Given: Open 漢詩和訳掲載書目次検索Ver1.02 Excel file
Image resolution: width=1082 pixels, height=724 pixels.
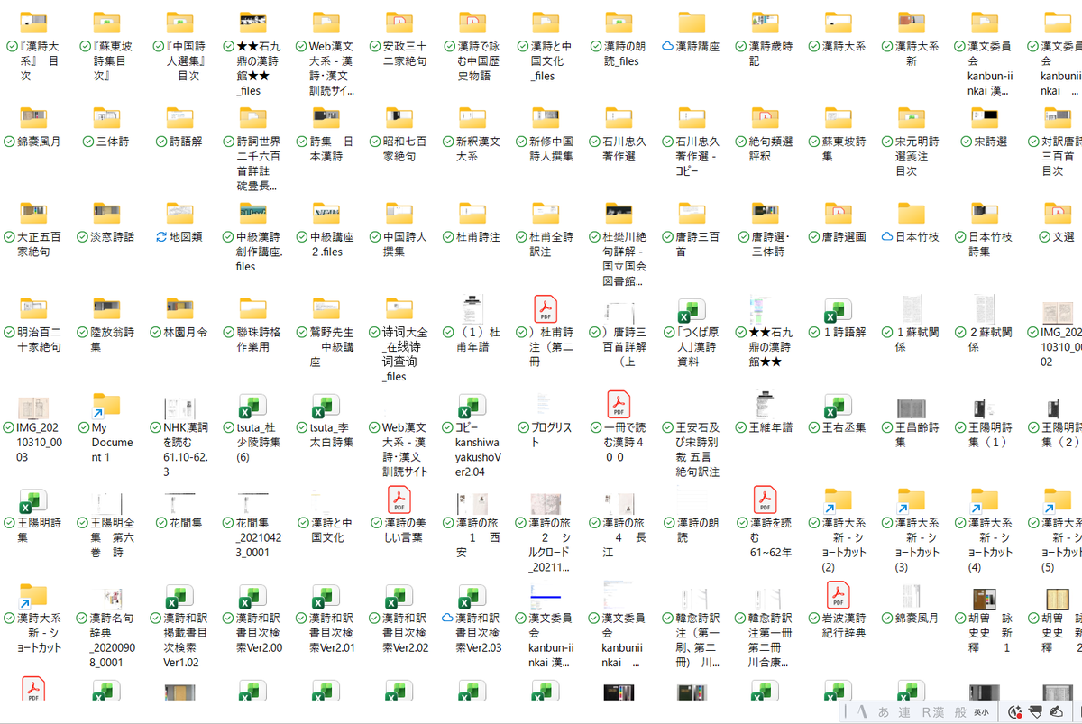Looking at the screenshot, I should click(x=180, y=595).
